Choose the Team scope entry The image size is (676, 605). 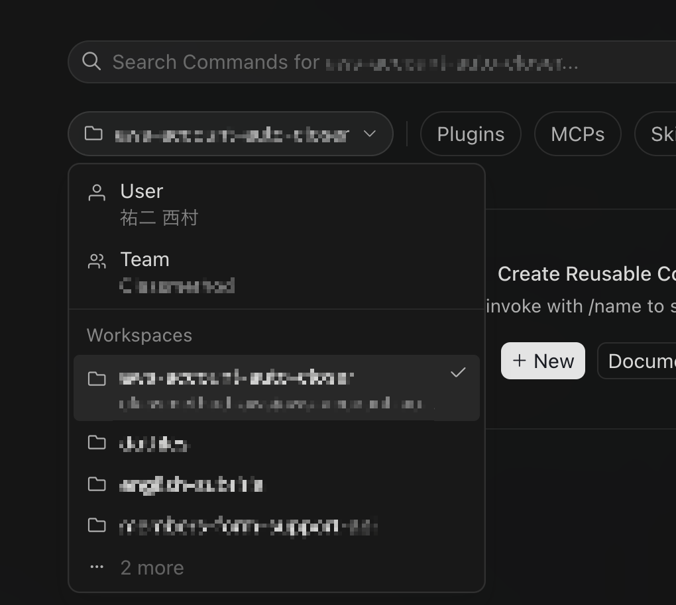277,272
